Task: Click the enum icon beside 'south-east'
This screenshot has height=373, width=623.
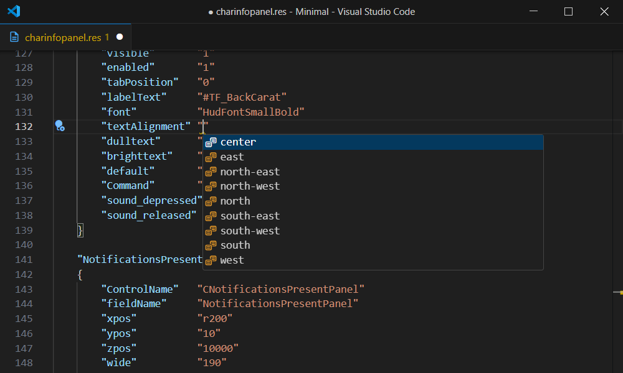Action: tap(211, 216)
